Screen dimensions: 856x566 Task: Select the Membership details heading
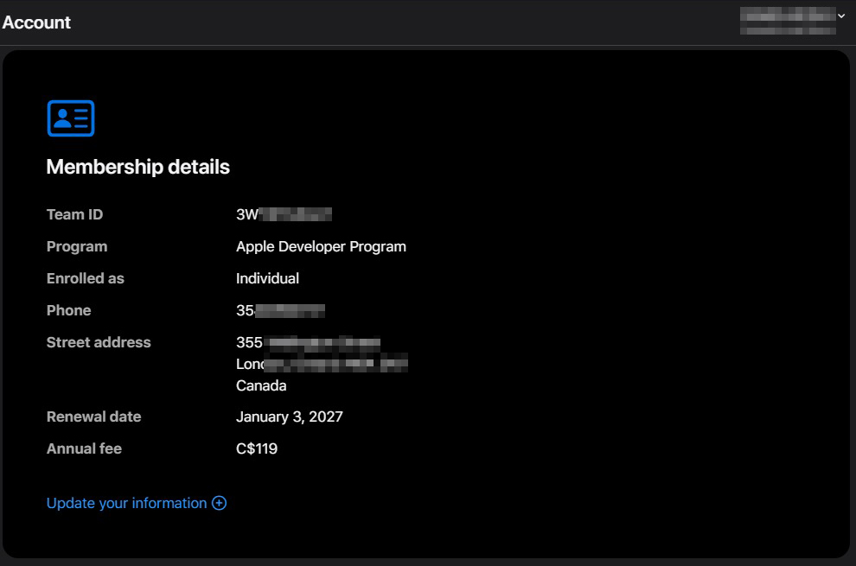click(x=137, y=167)
